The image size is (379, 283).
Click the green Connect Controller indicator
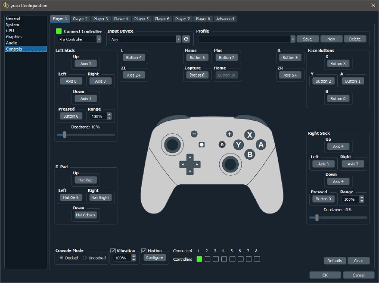coord(59,31)
